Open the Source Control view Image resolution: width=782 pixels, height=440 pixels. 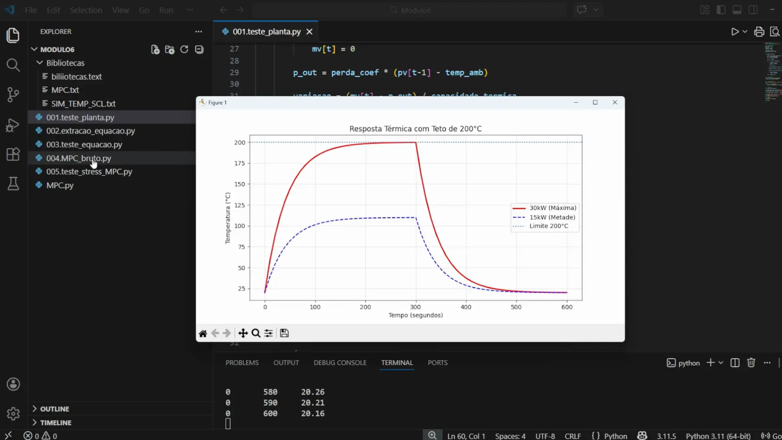[x=13, y=95]
